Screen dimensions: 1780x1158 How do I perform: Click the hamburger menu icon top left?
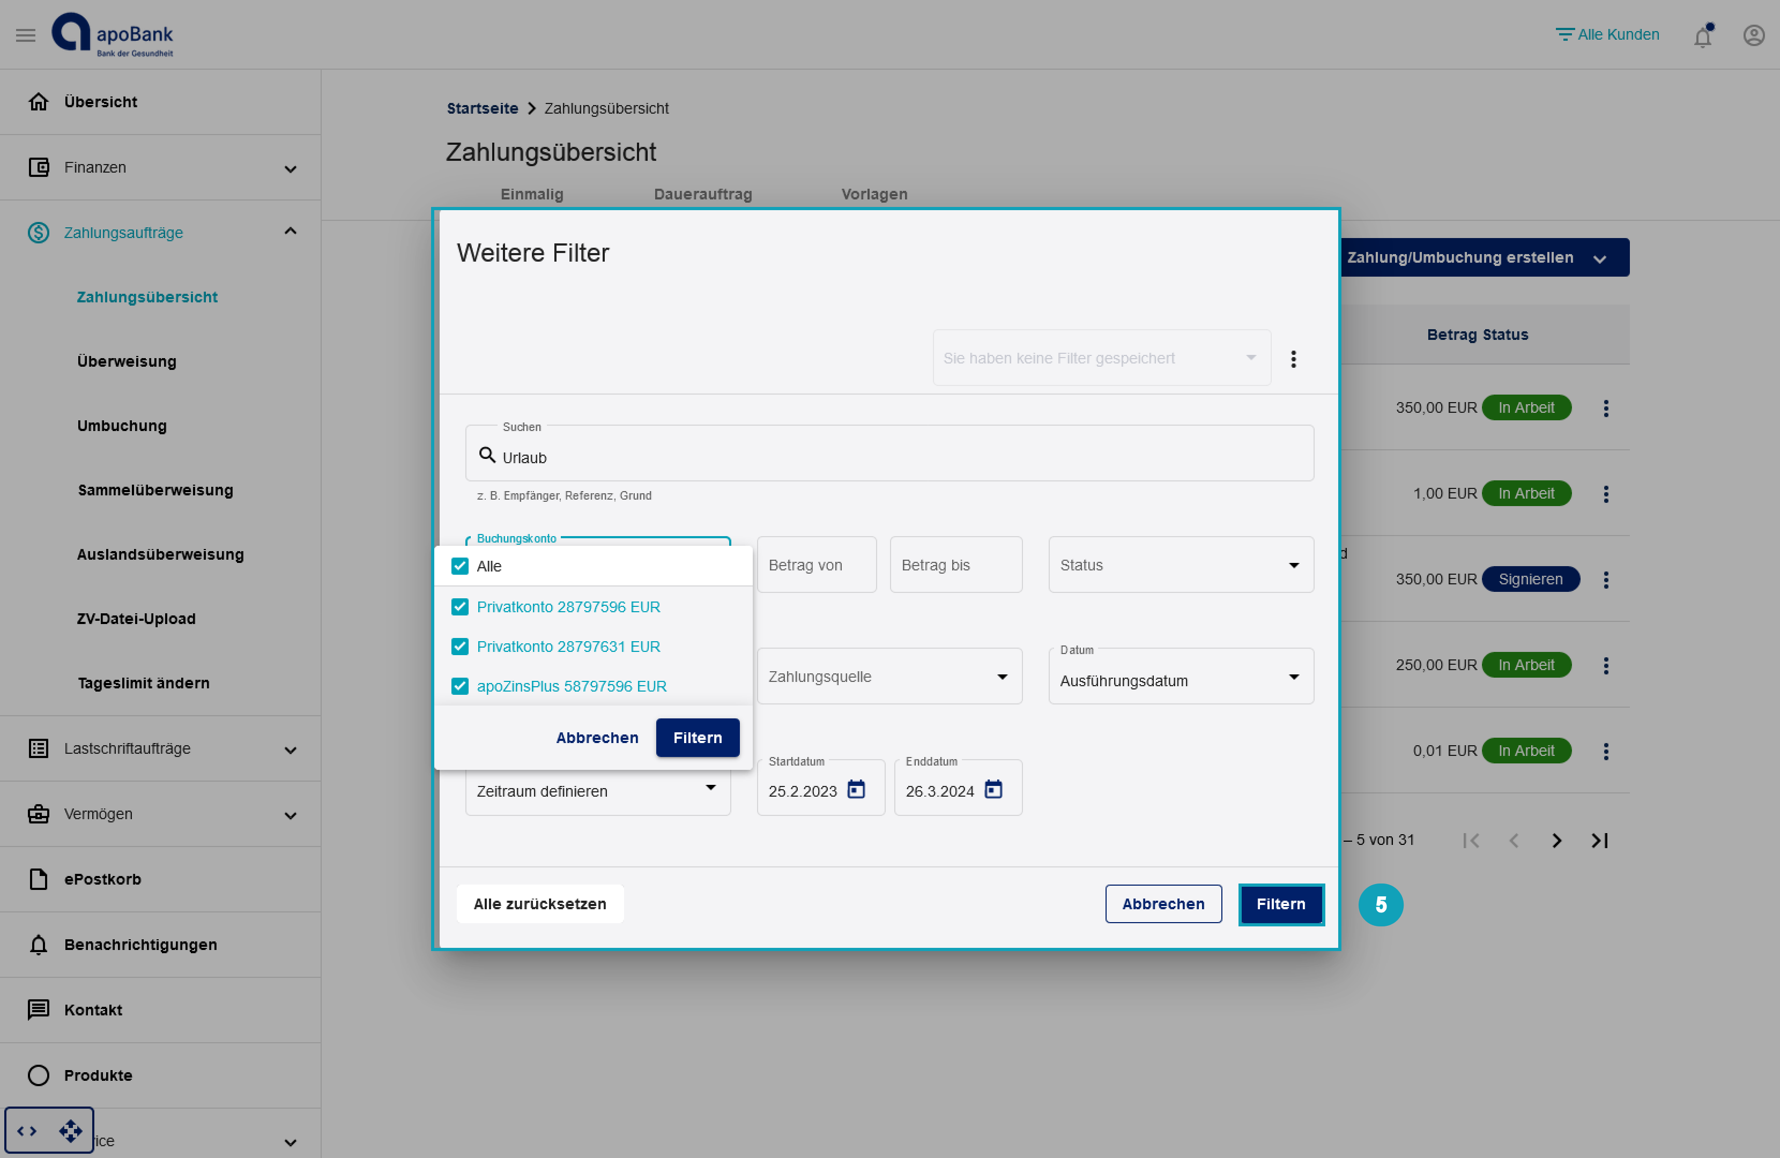coord(25,35)
